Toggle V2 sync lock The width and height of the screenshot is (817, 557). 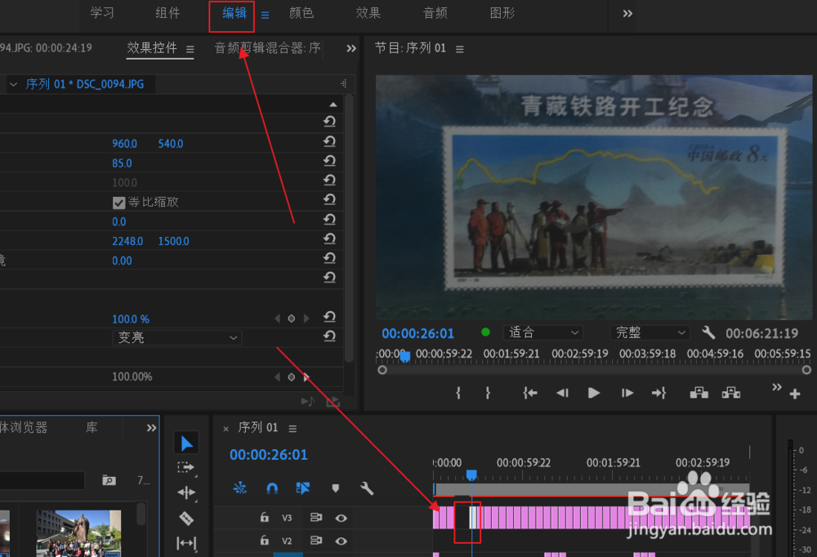point(315,541)
